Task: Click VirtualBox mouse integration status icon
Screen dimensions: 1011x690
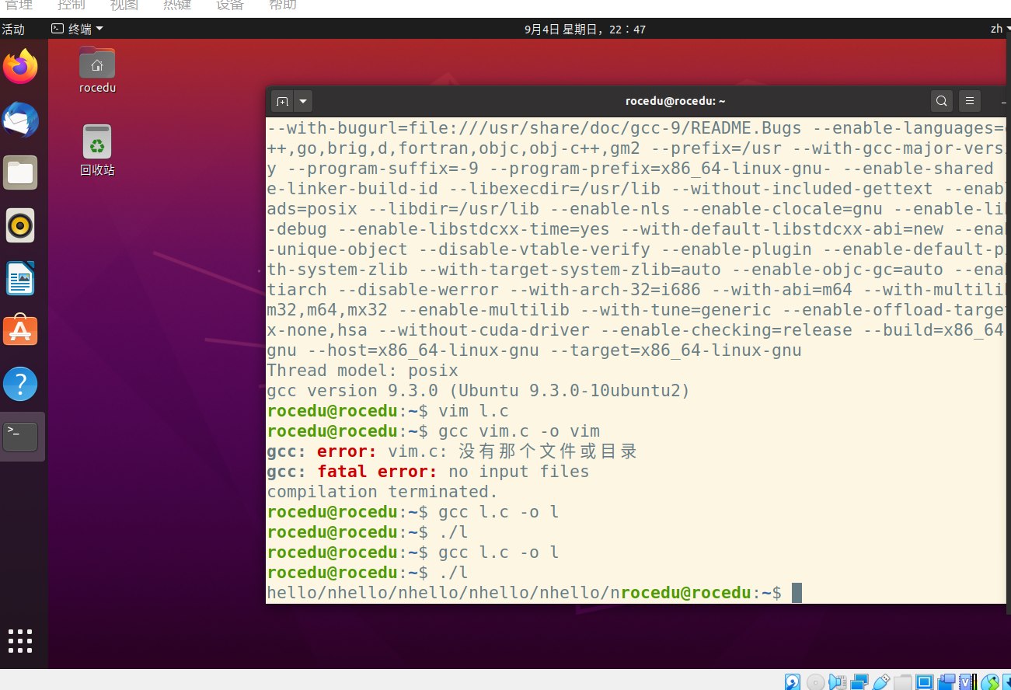Action: (991, 682)
